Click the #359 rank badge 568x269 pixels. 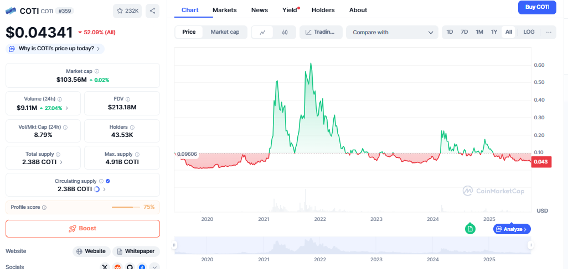[65, 11]
